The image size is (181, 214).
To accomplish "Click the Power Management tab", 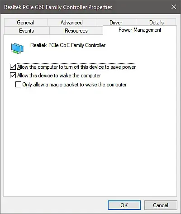I will (x=140, y=30).
